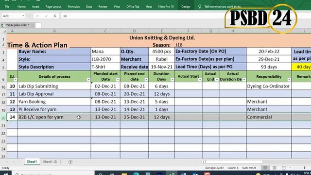Click the Select All corner triangle
This screenshot has width=311, height=175.
(x=4, y=31)
